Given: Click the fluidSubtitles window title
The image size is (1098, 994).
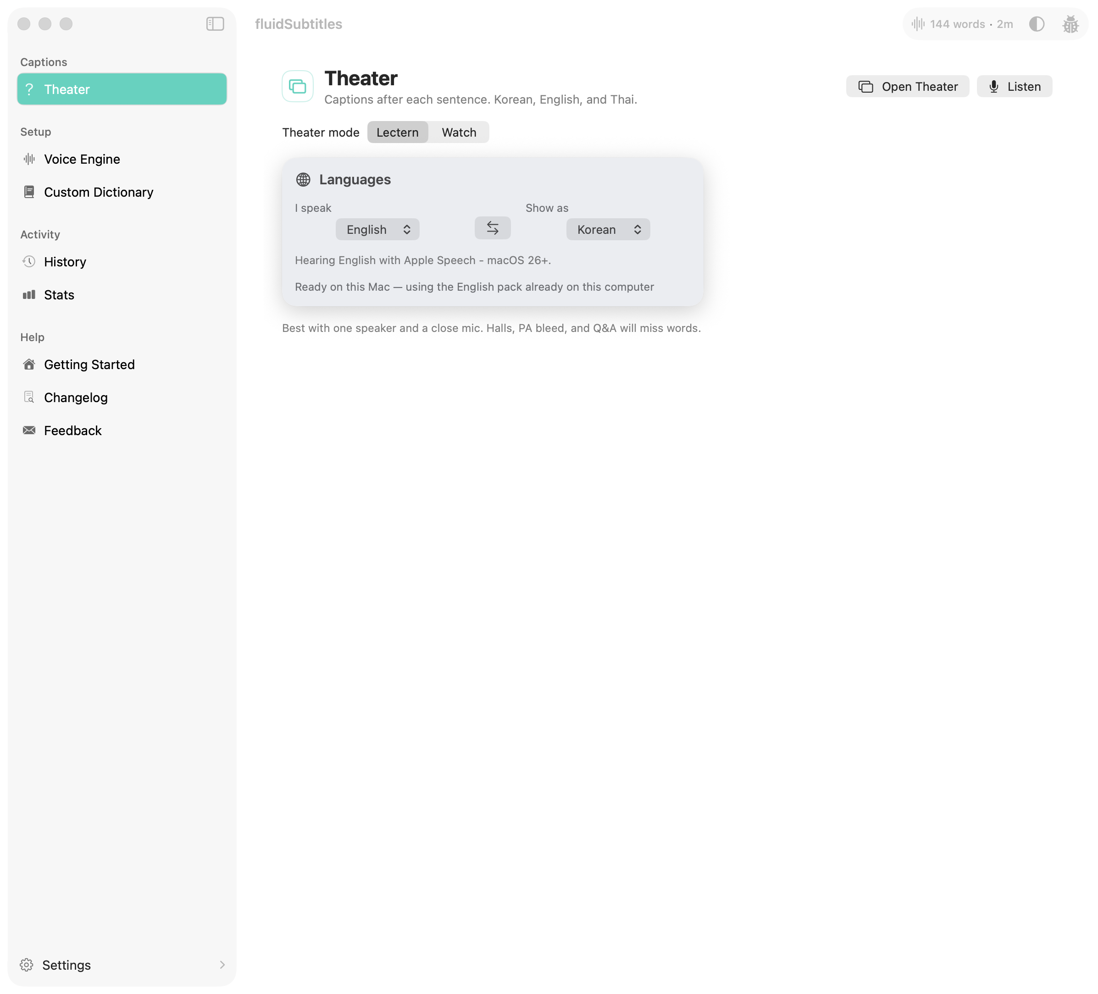Looking at the screenshot, I should 299,24.
